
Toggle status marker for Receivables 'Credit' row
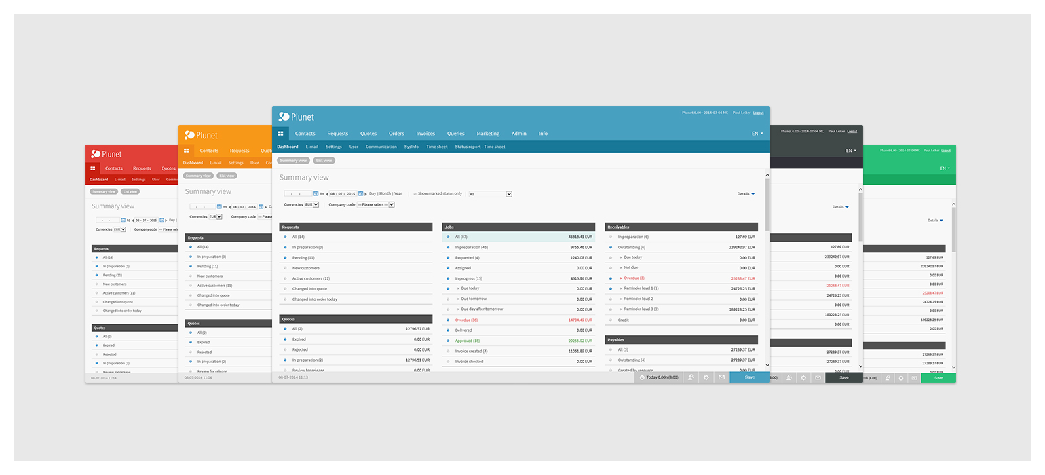point(611,320)
